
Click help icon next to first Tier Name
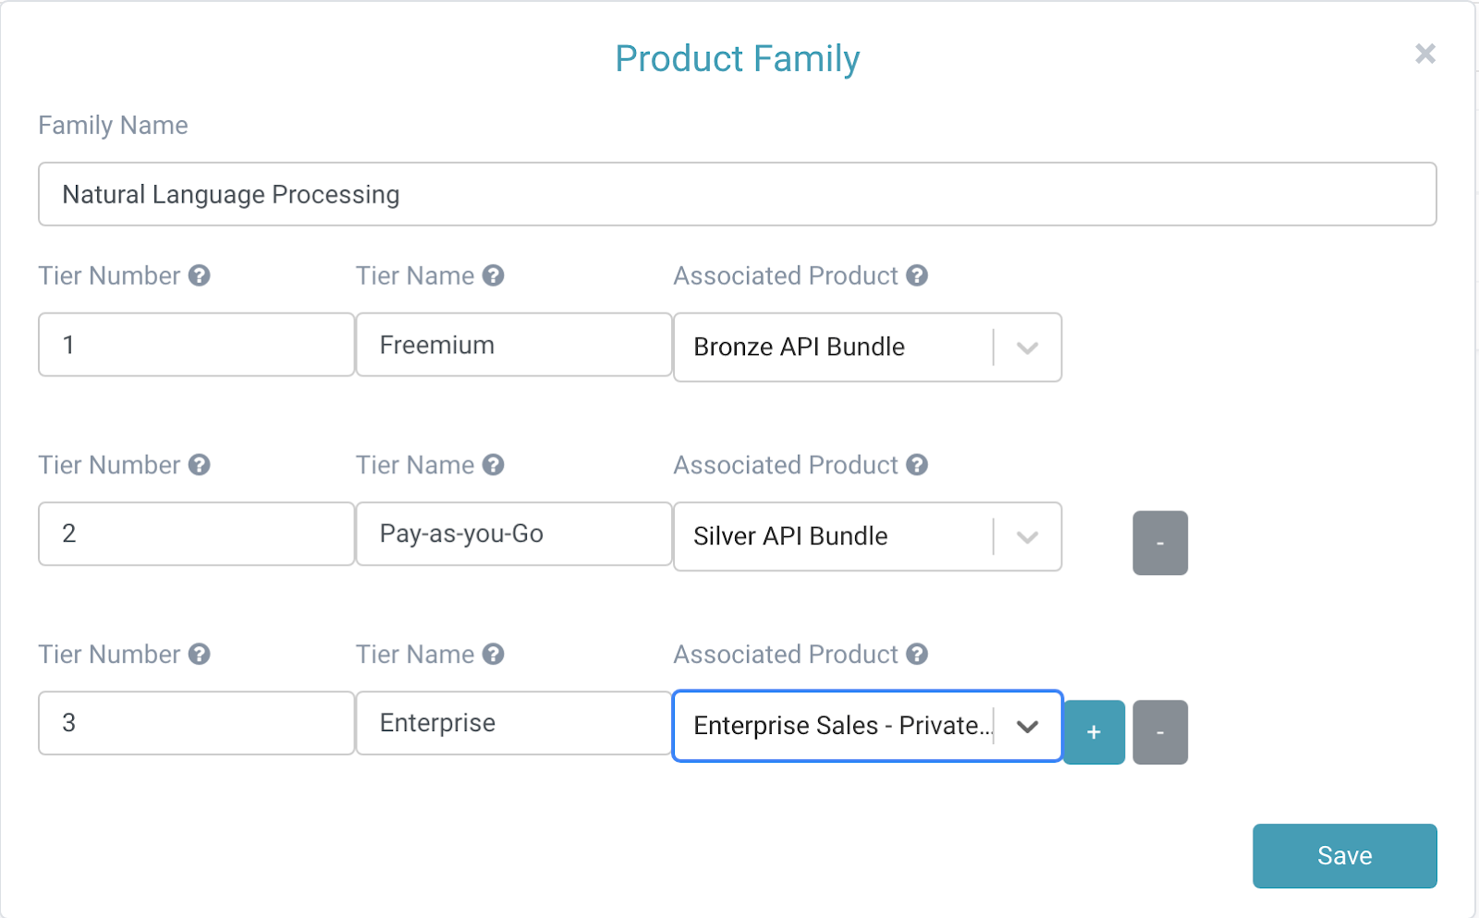(x=494, y=275)
